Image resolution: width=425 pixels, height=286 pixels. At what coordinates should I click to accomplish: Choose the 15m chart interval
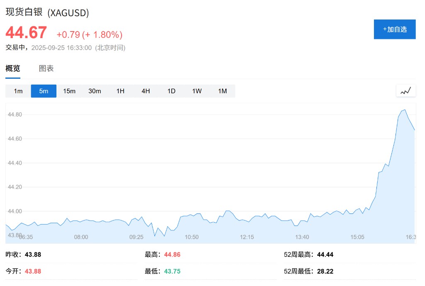coord(69,91)
